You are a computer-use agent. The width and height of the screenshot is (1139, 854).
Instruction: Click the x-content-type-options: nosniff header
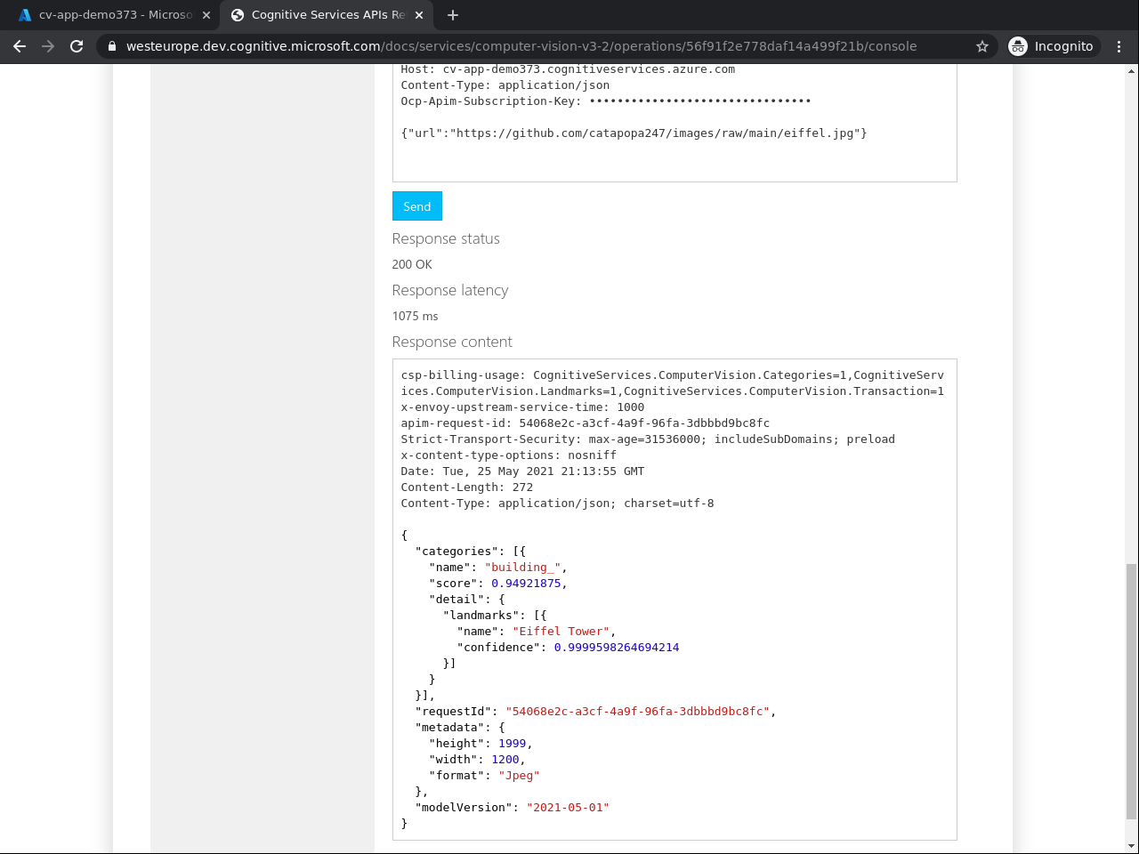[509, 455]
